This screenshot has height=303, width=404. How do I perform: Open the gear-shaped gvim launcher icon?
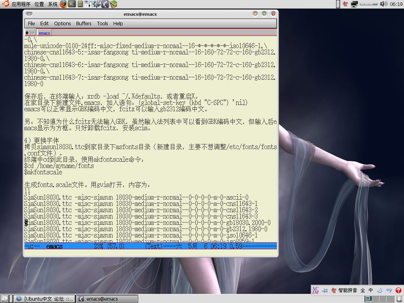(x=97, y=4)
